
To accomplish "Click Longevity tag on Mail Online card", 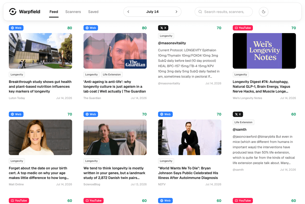I will [x=17, y=161].
